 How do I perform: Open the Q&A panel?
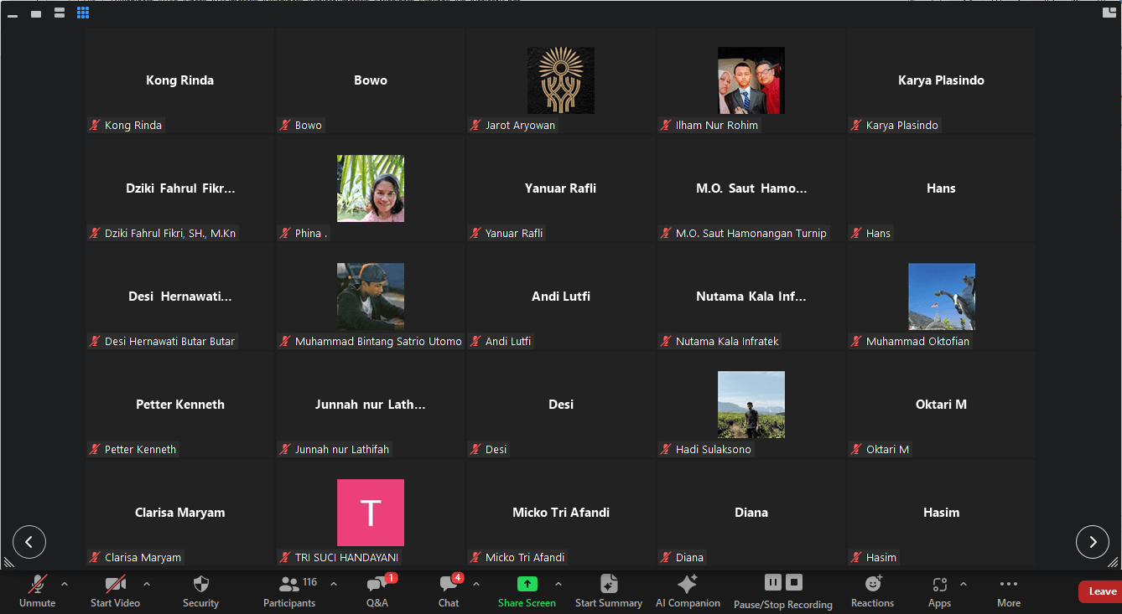[377, 591]
